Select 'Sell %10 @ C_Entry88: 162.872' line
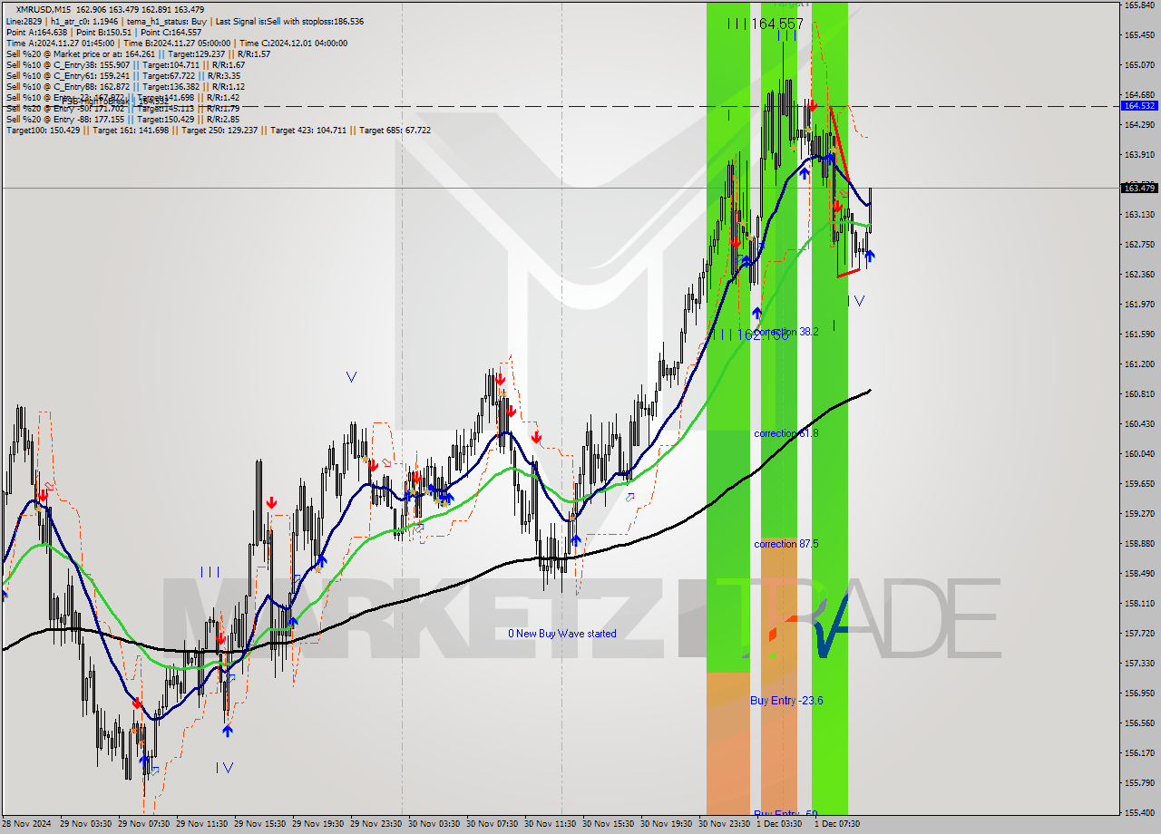The width and height of the screenshot is (1161, 834). (x=125, y=86)
